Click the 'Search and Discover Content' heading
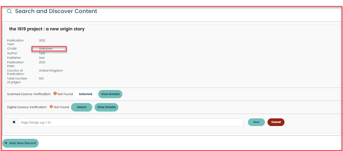Image resolution: width=343 pixels, height=151 pixels. pos(56,11)
